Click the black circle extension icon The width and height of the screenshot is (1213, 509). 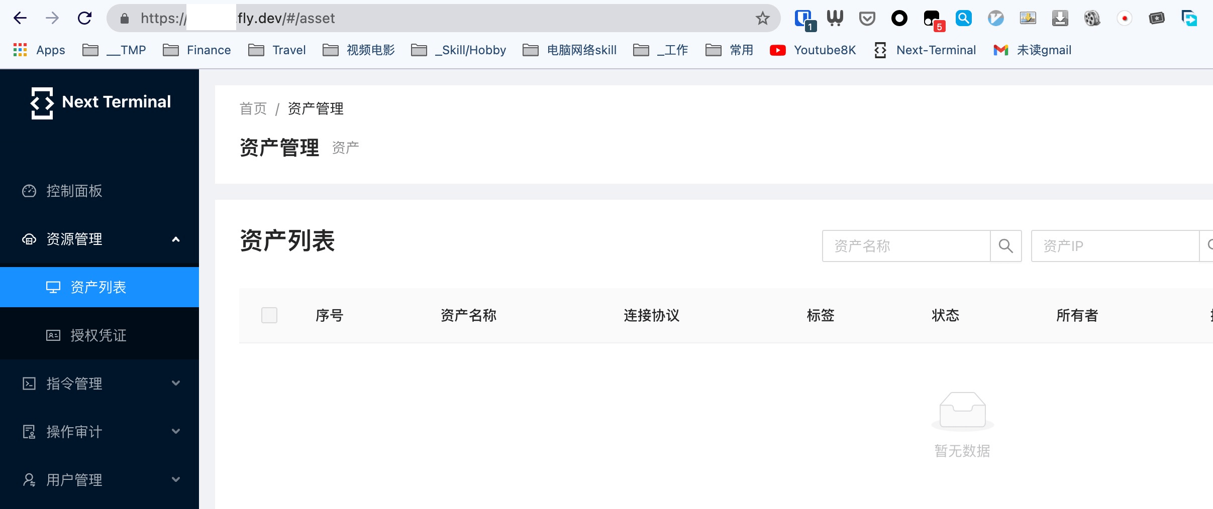(899, 19)
